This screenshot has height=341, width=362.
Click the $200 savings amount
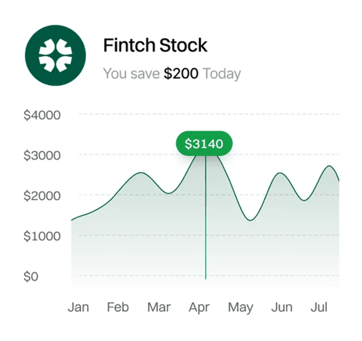tap(181, 73)
